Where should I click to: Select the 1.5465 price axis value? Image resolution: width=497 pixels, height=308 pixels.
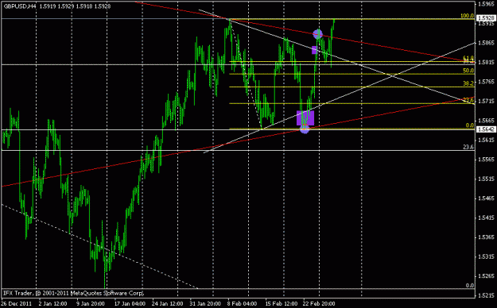[486, 198]
